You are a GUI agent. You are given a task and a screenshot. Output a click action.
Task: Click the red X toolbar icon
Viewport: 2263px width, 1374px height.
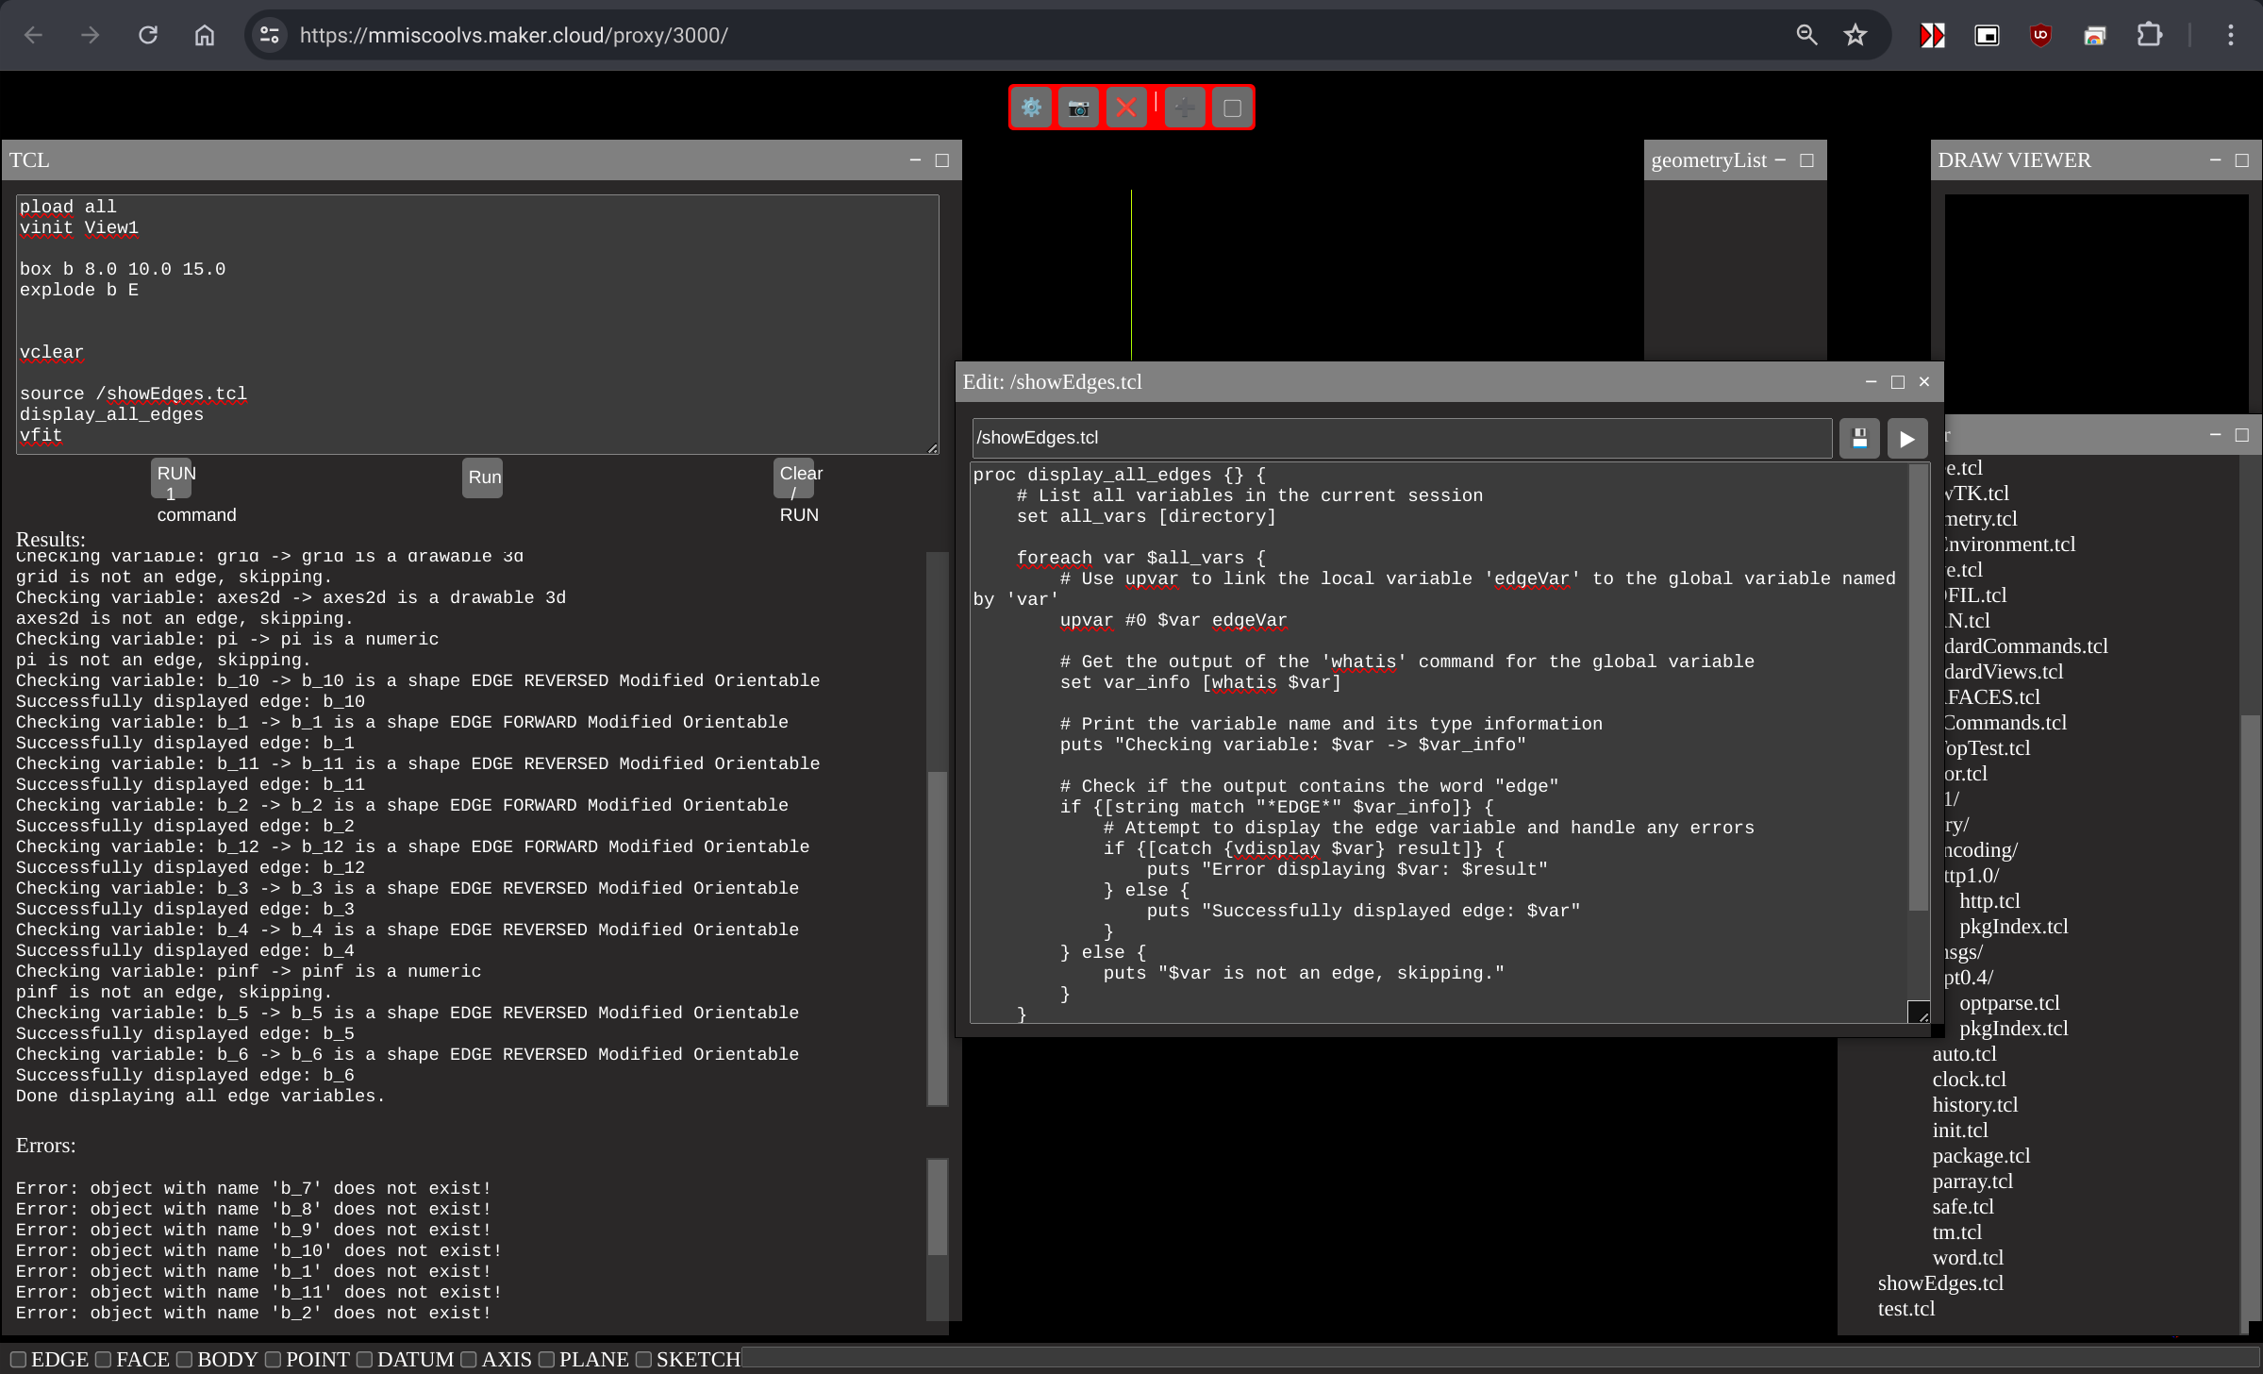click(1126, 108)
